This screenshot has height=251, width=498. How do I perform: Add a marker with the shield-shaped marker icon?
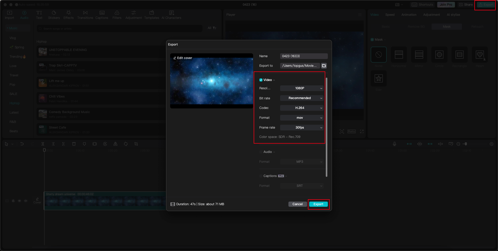(84, 144)
